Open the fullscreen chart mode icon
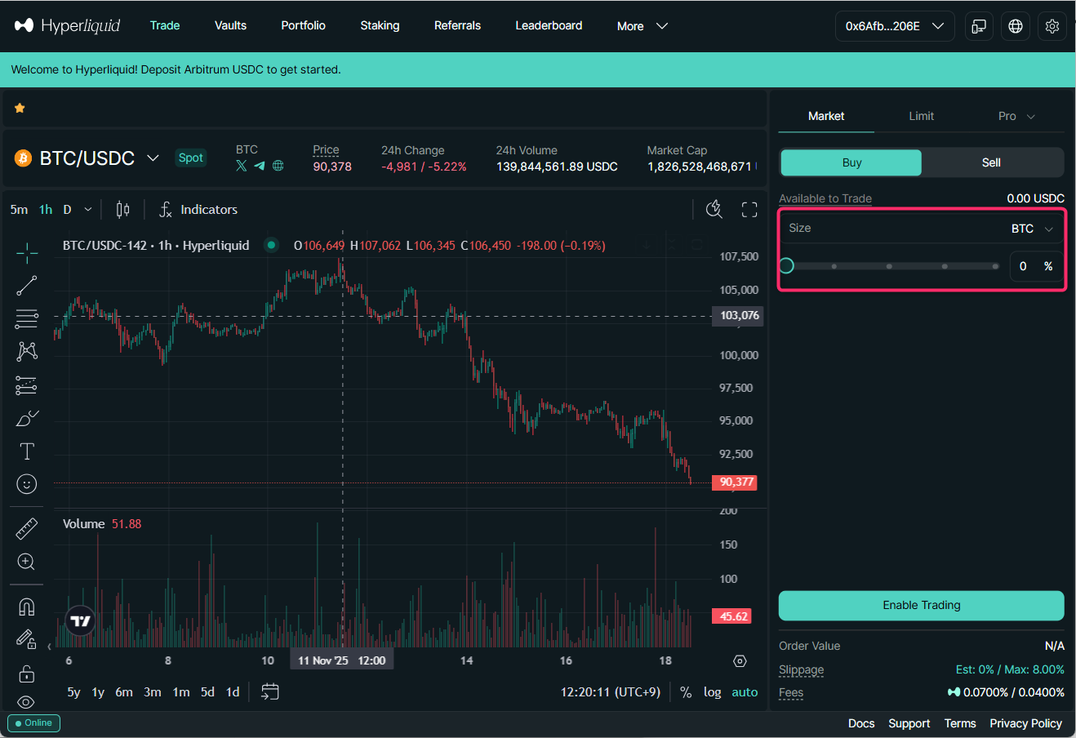 click(749, 210)
